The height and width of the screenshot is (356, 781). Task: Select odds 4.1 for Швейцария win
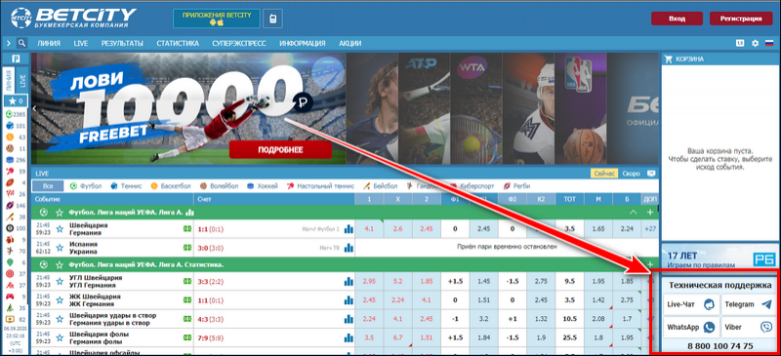(369, 229)
